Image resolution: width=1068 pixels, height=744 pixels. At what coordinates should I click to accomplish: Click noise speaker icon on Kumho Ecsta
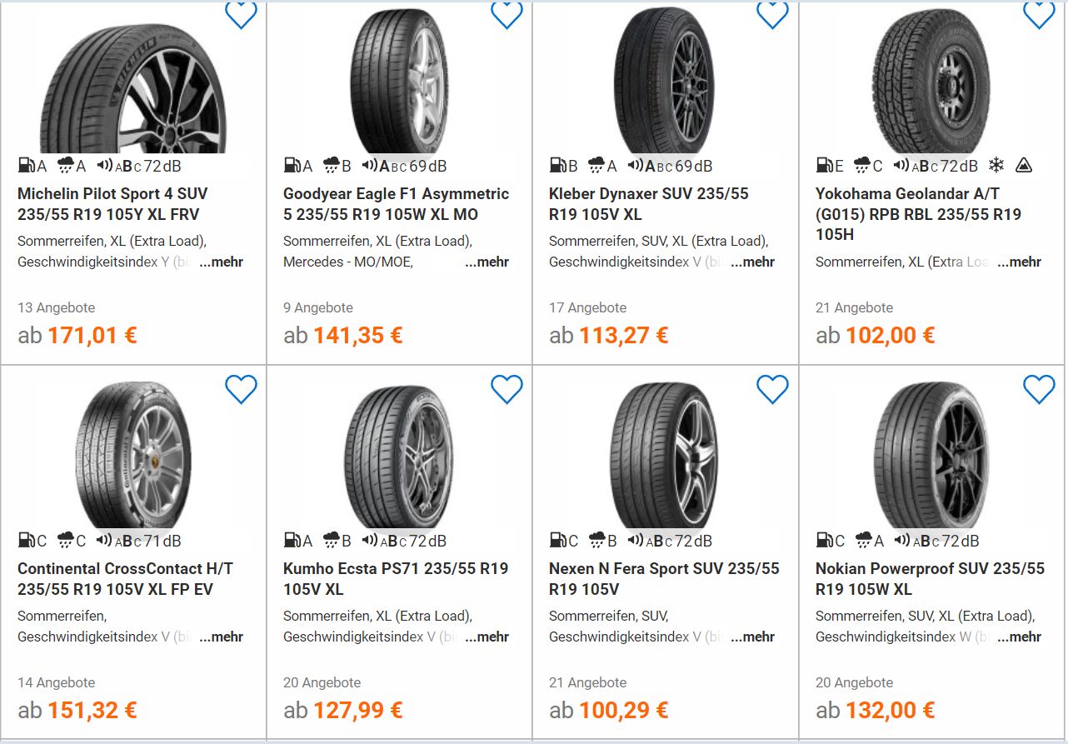pos(370,541)
